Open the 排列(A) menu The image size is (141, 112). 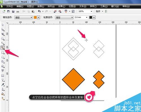coord(51,7)
